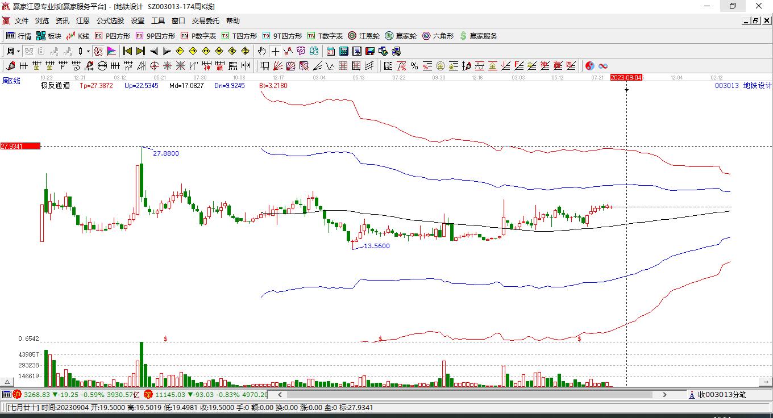Click the 沪 Shanghai index badge
The height and width of the screenshot is (418, 773).
(x=17, y=394)
